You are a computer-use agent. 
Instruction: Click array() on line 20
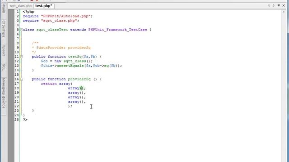click(76, 97)
